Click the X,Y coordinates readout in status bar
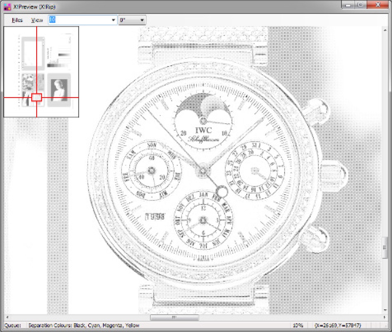The height and width of the screenshot is (332, 392). coord(337,325)
